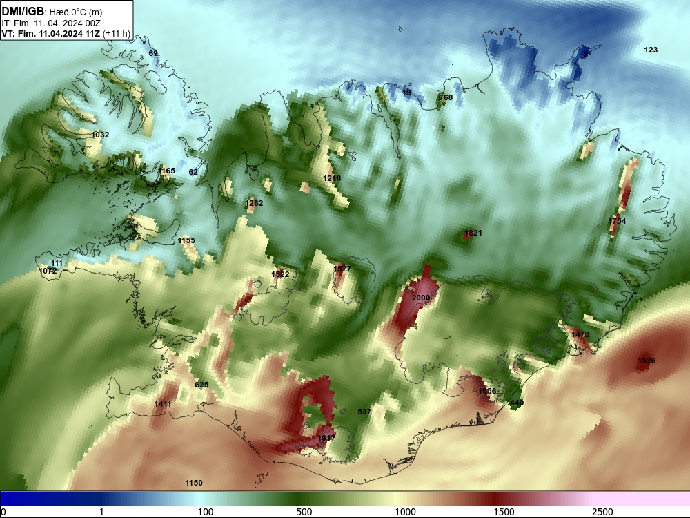Click the map value 1218
This screenshot has width=690, height=518.
[x=332, y=178]
